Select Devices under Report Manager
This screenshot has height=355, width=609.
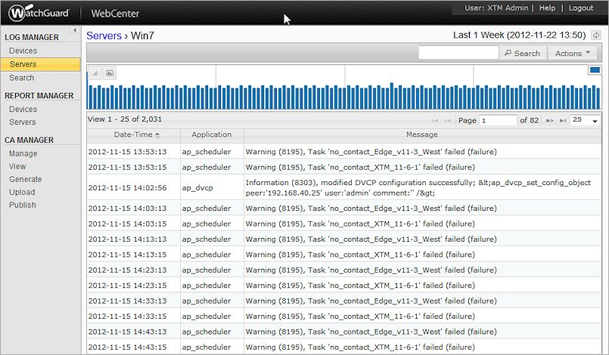pos(23,110)
